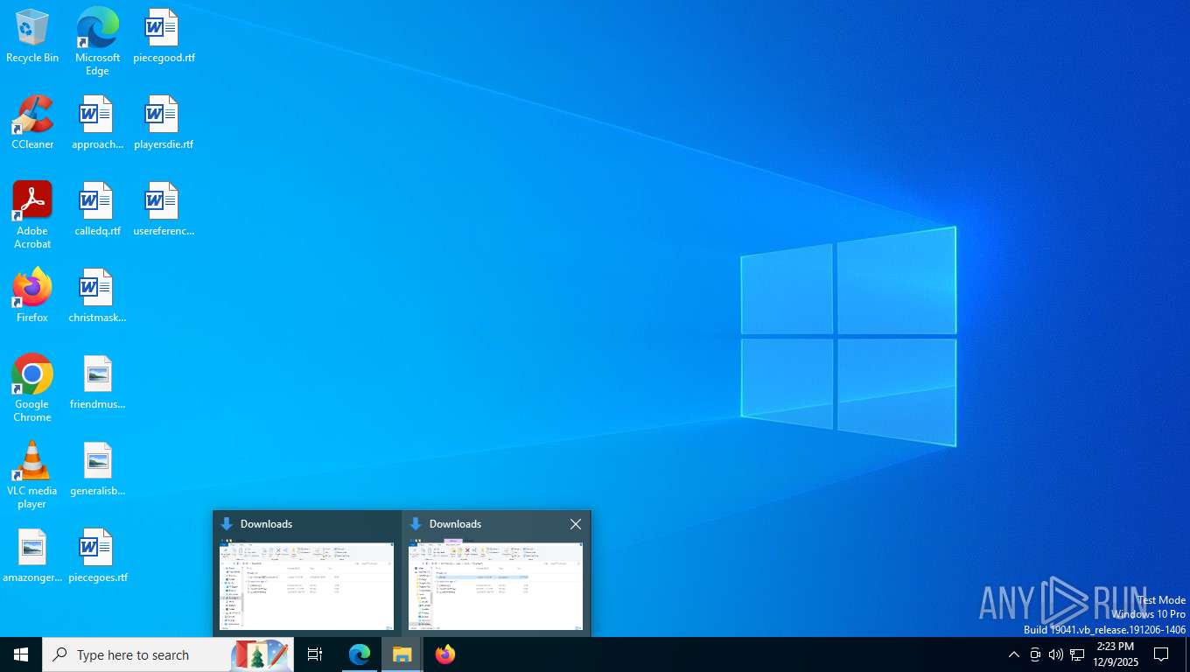Click the 'Type here to search' box
Screen dimensions: 1190x672
coord(168,654)
